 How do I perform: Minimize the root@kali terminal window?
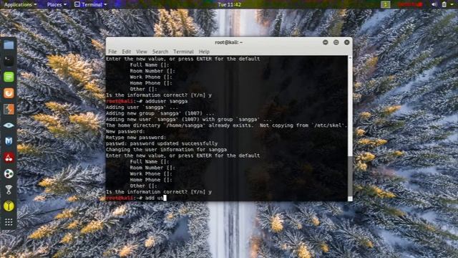tap(325, 42)
